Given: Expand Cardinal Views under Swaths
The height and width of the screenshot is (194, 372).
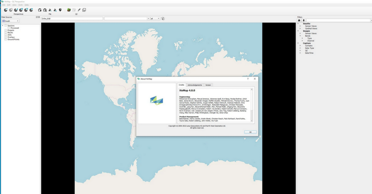Looking at the screenshot, I should point(300,29).
